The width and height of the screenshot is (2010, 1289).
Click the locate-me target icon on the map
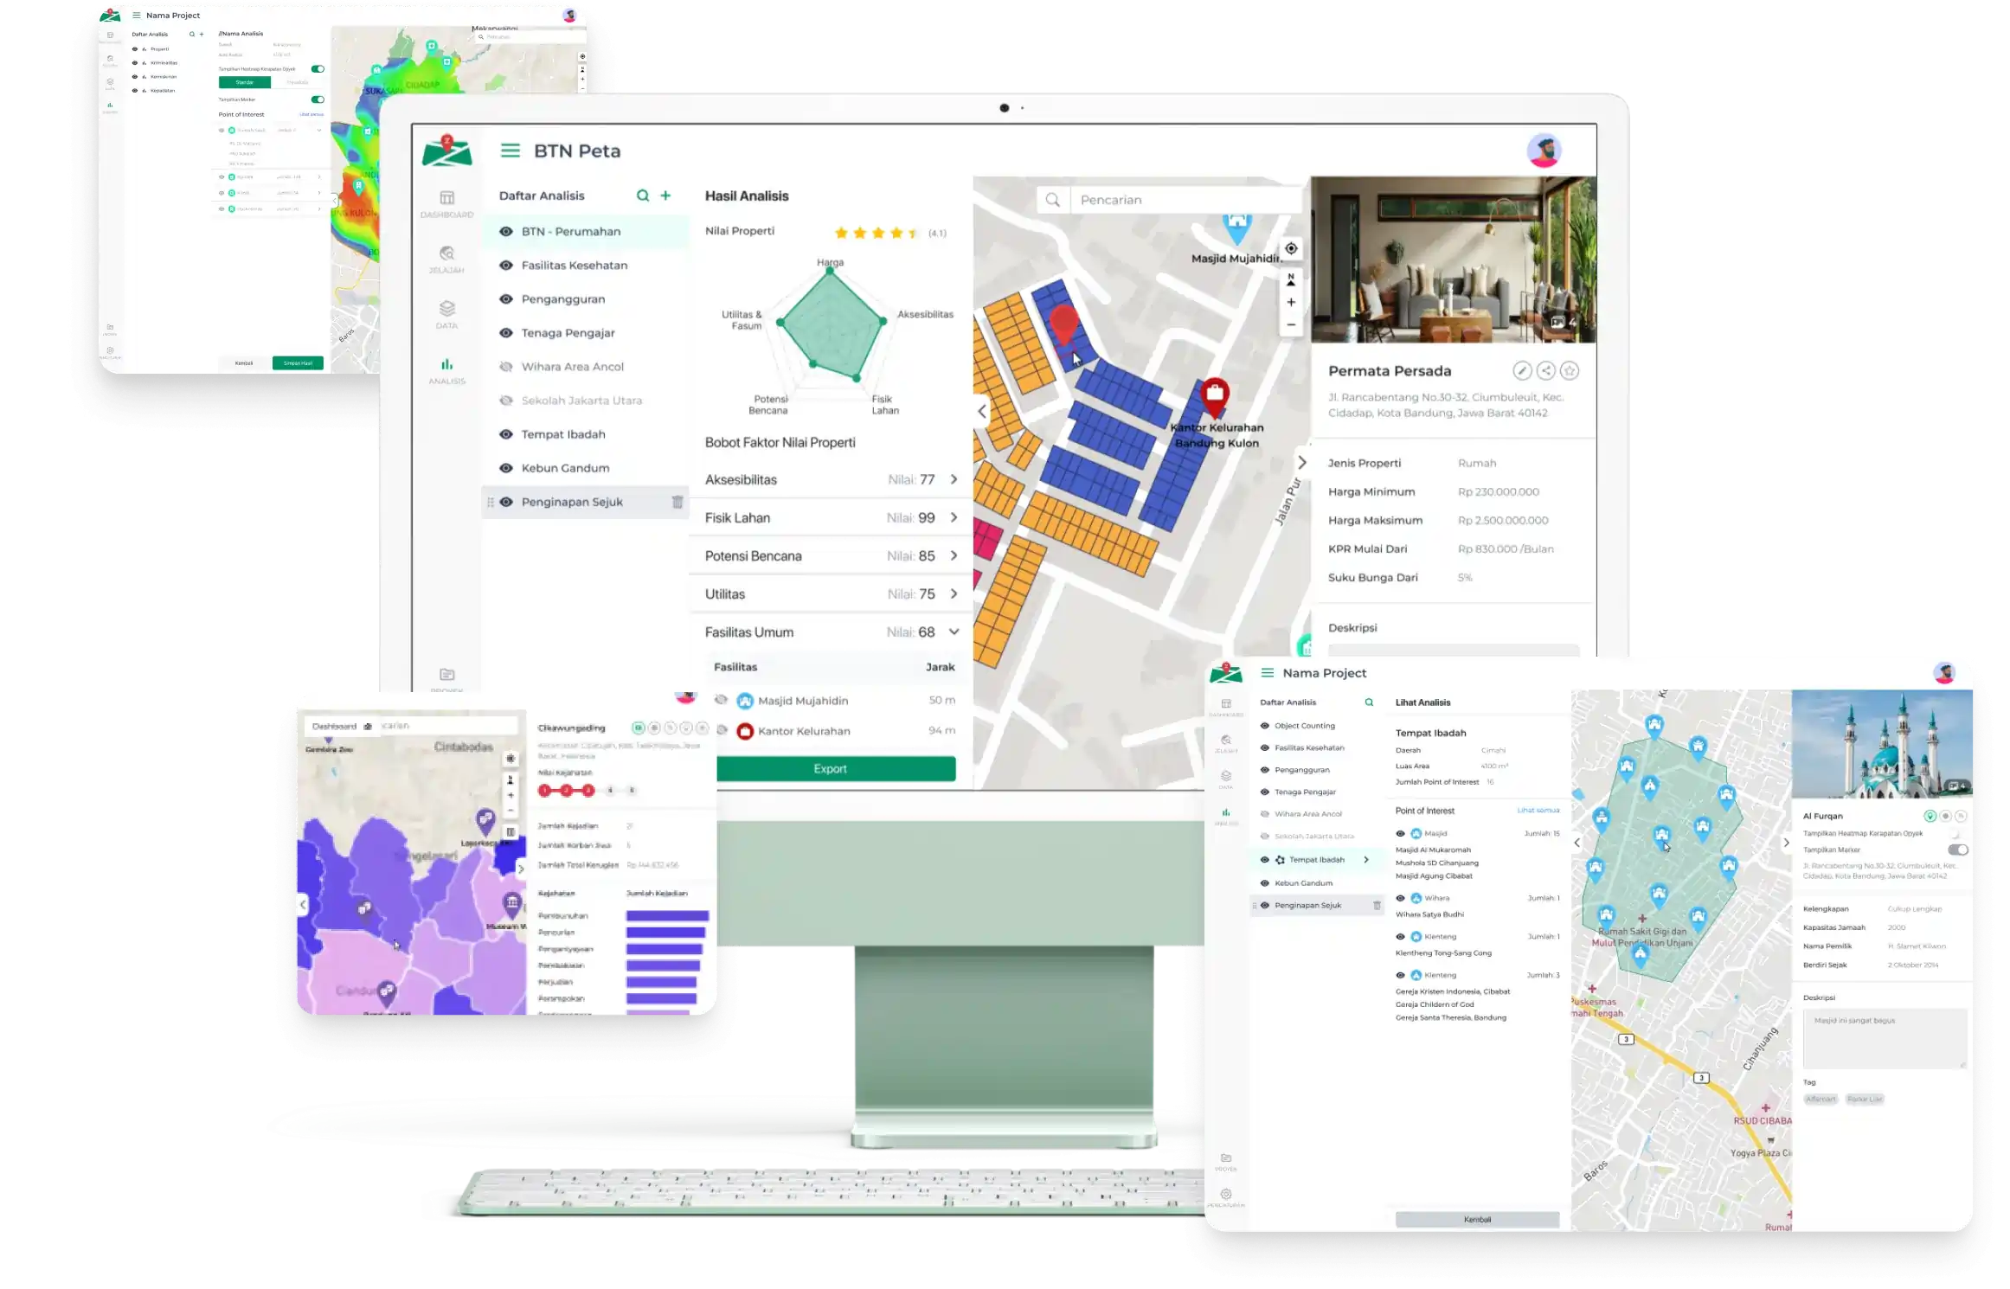(x=1291, y=248)
